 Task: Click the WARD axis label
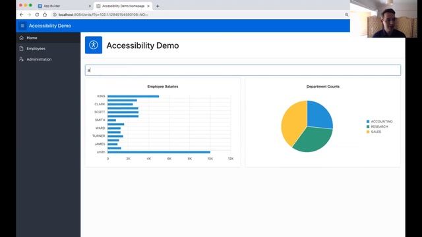tap(100, 128)
